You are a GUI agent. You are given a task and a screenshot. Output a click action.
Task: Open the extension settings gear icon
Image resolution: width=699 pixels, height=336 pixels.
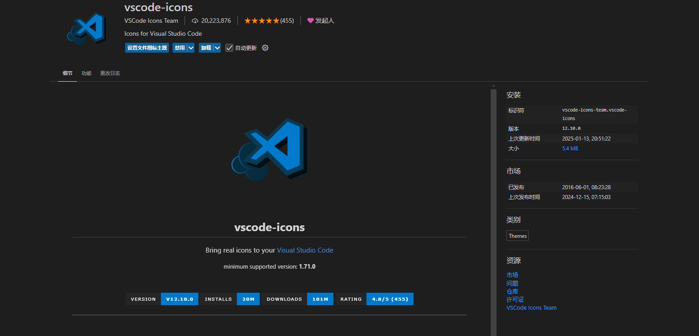[265, 48]
